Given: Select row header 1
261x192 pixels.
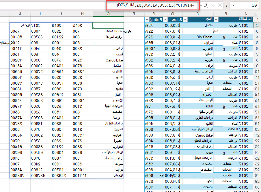Looking at the screenshot, I should tap(257, 20).
